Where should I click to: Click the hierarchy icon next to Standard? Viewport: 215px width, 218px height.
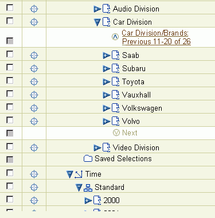click(x=88, y=188)
